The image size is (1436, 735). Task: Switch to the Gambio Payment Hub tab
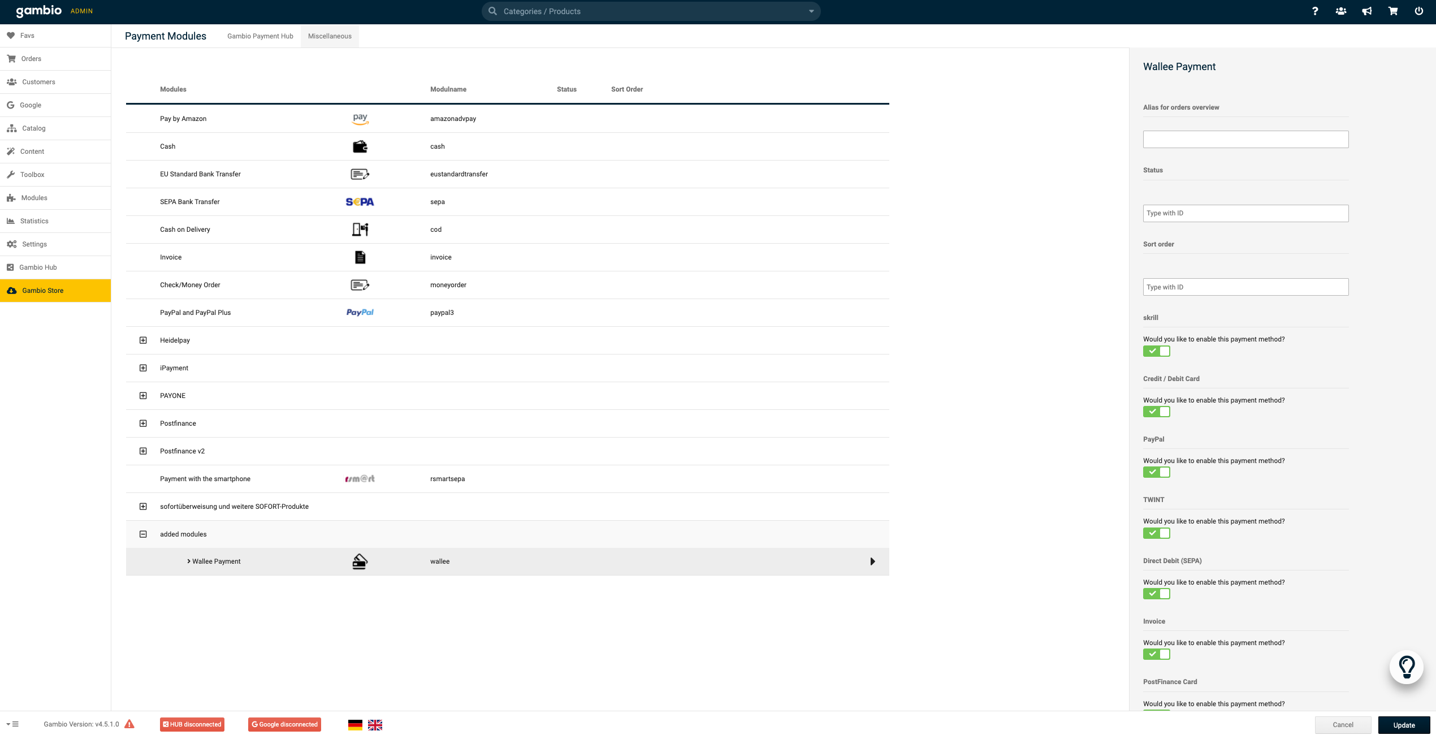[260, 36]
